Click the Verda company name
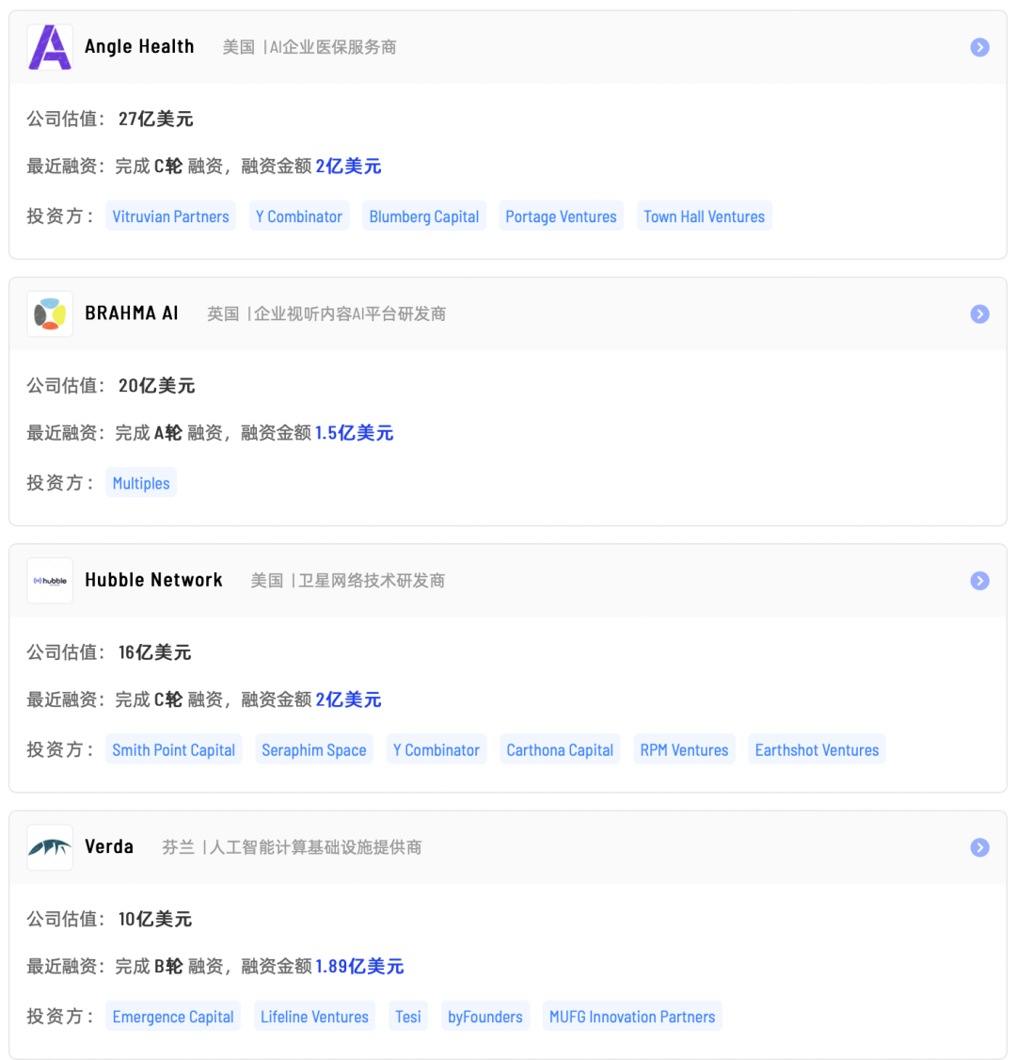This screenshot has height=1060, width=1016. coord(109,846)
